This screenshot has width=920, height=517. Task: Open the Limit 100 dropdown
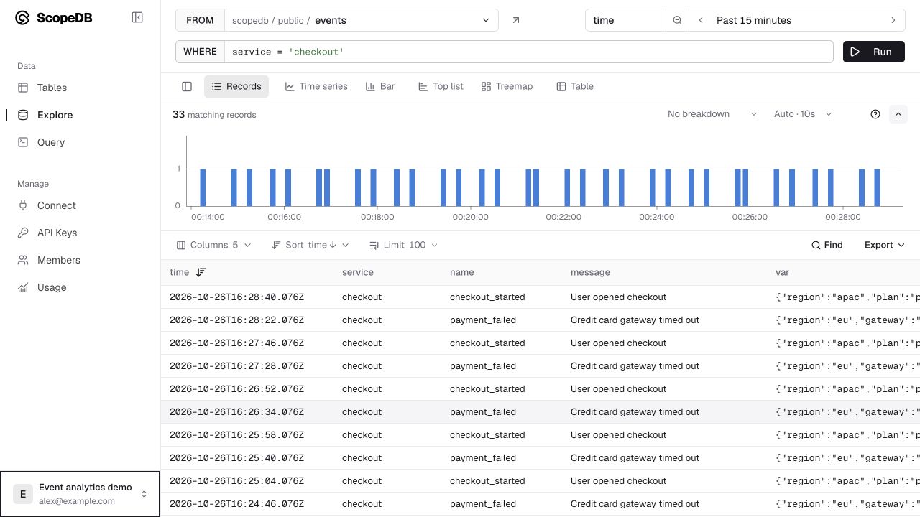pos(403,245)
